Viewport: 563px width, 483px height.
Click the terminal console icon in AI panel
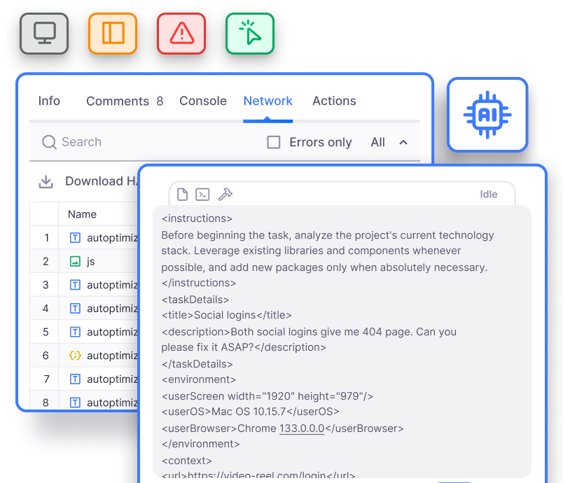tap(203, 195)
